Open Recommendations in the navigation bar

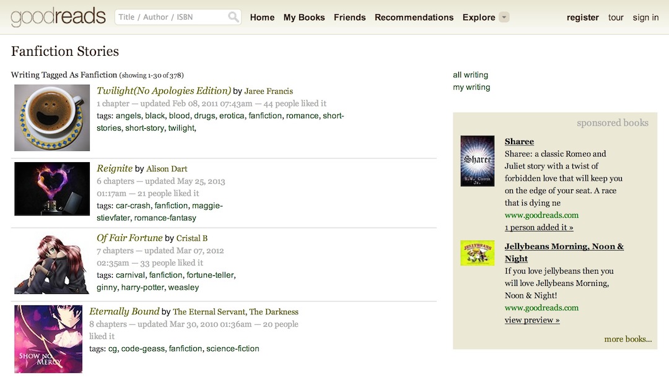[x=414, y=17]
